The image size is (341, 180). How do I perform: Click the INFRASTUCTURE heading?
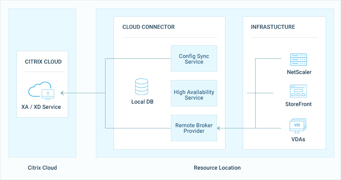point(273,27)
